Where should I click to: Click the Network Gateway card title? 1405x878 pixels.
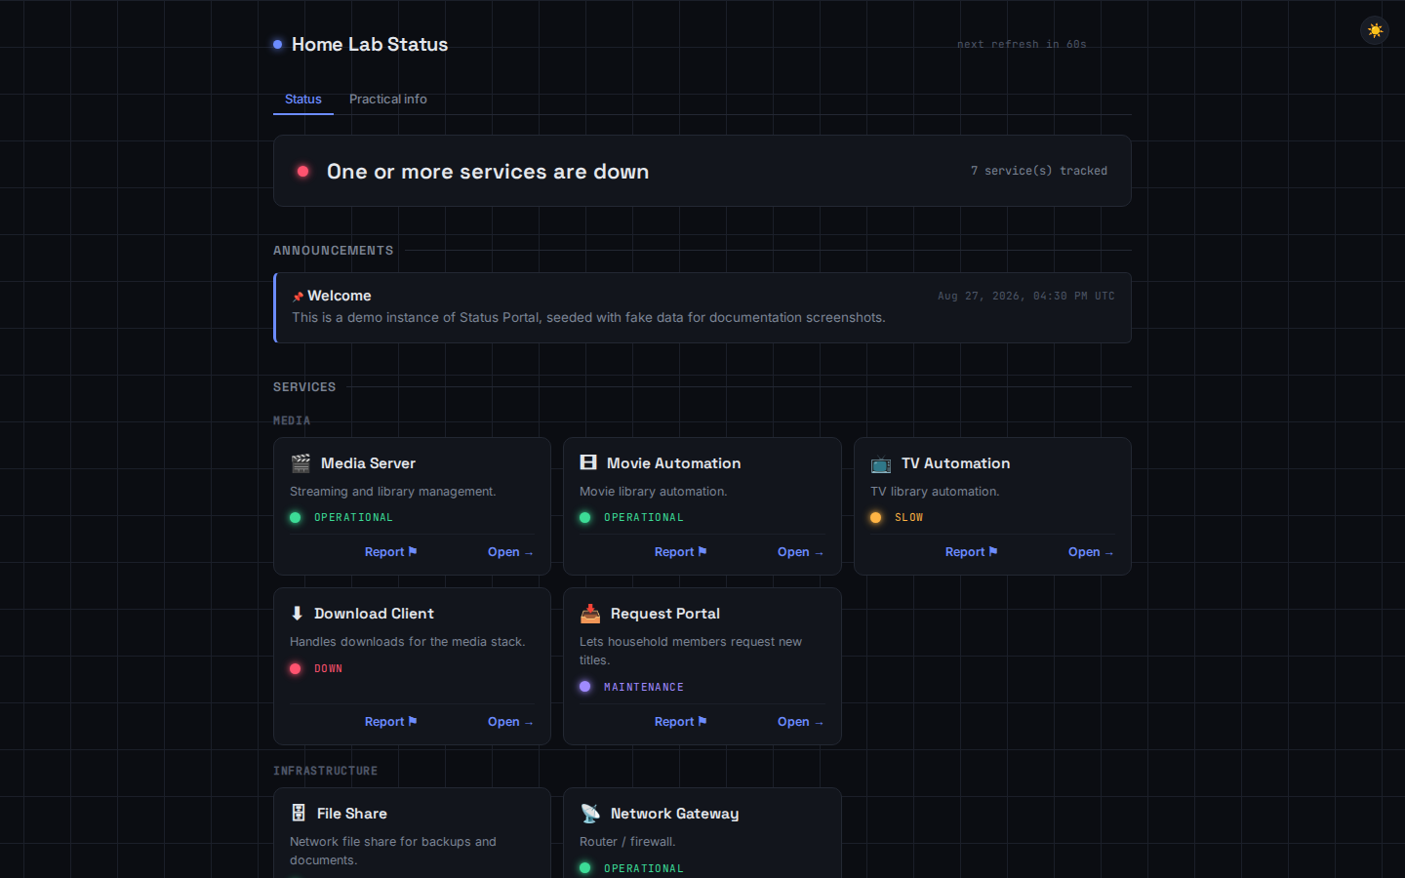point(674,814)
